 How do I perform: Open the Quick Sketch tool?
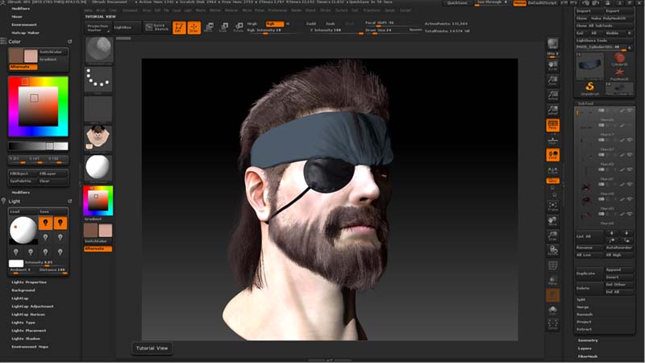click(156, 27)
